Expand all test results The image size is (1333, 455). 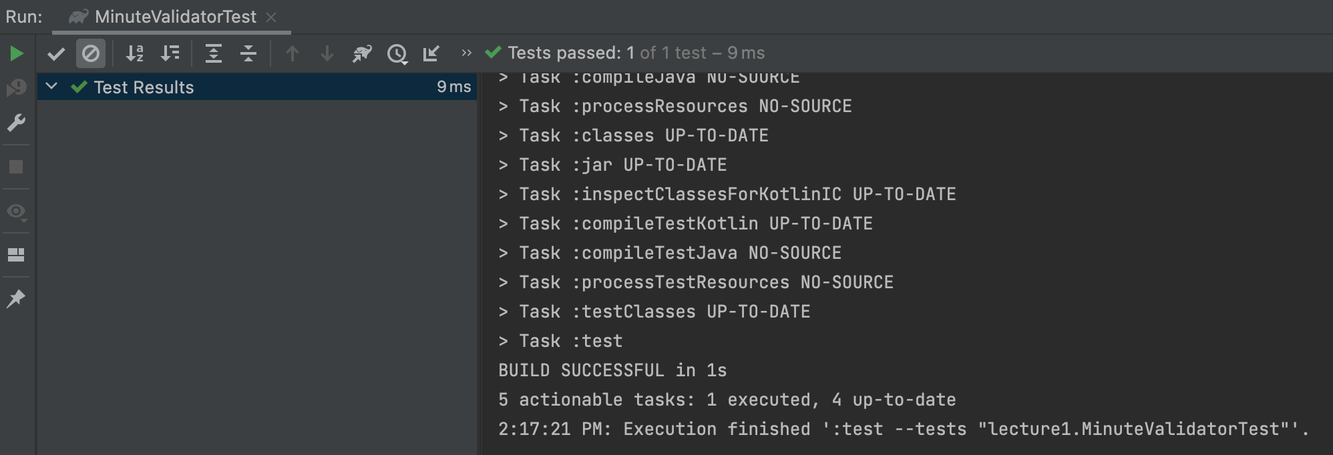coord(214,53)
